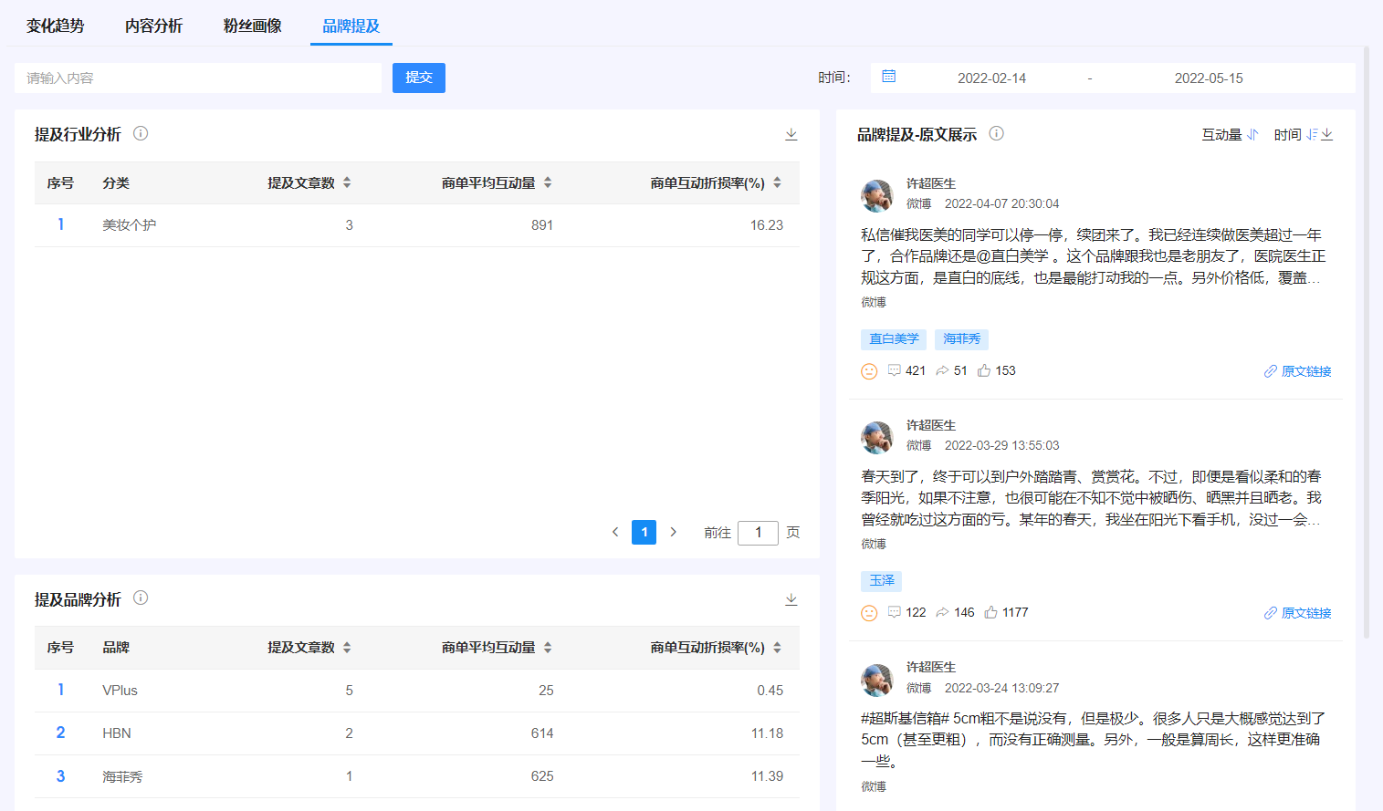Download 品牌提及 original posts
Image resolution: width=1383 pixels, height=811 pixels.
(x=1327, y=134)
